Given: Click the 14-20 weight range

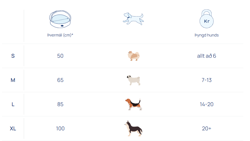Looking at the screenshot, I should (207, 104).
